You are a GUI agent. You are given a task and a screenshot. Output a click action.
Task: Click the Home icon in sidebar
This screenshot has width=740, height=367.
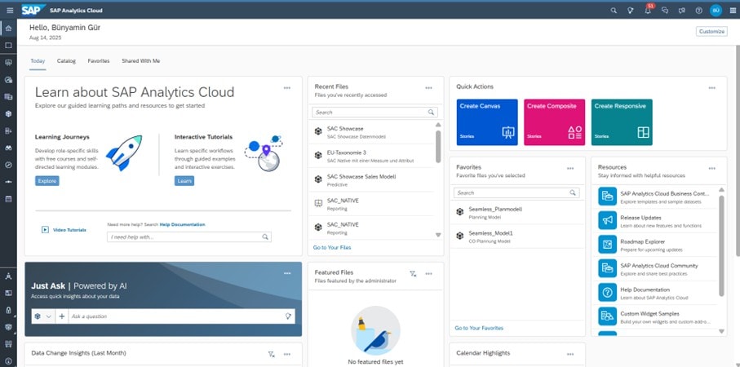coord(8,29)
